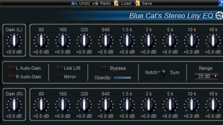Click right 10 k +0.0 dB value
The image size is (223, 125).
tap(191, 116)
